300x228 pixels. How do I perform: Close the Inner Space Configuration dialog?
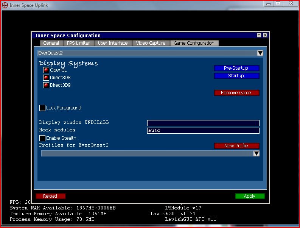click(265, 35)
